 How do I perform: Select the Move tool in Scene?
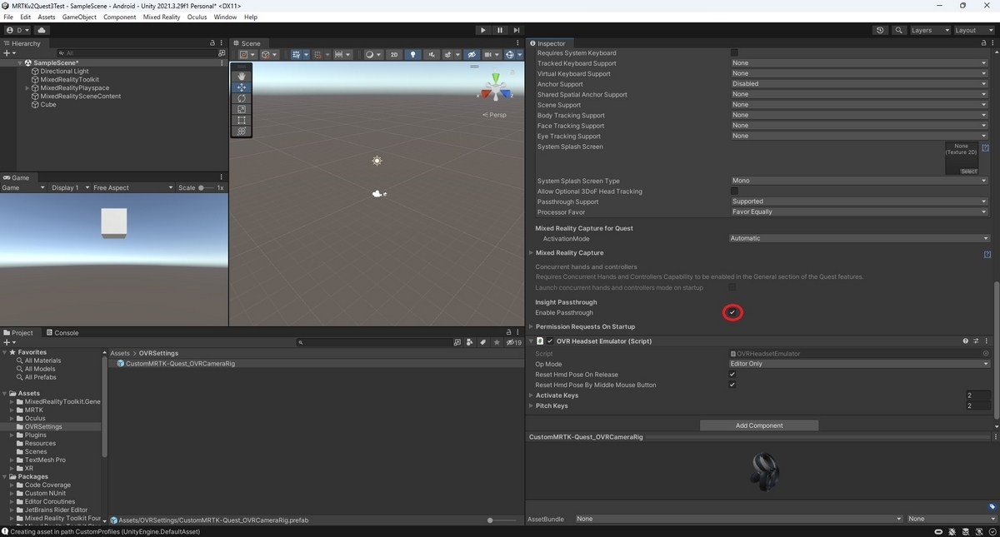point(242,87)
